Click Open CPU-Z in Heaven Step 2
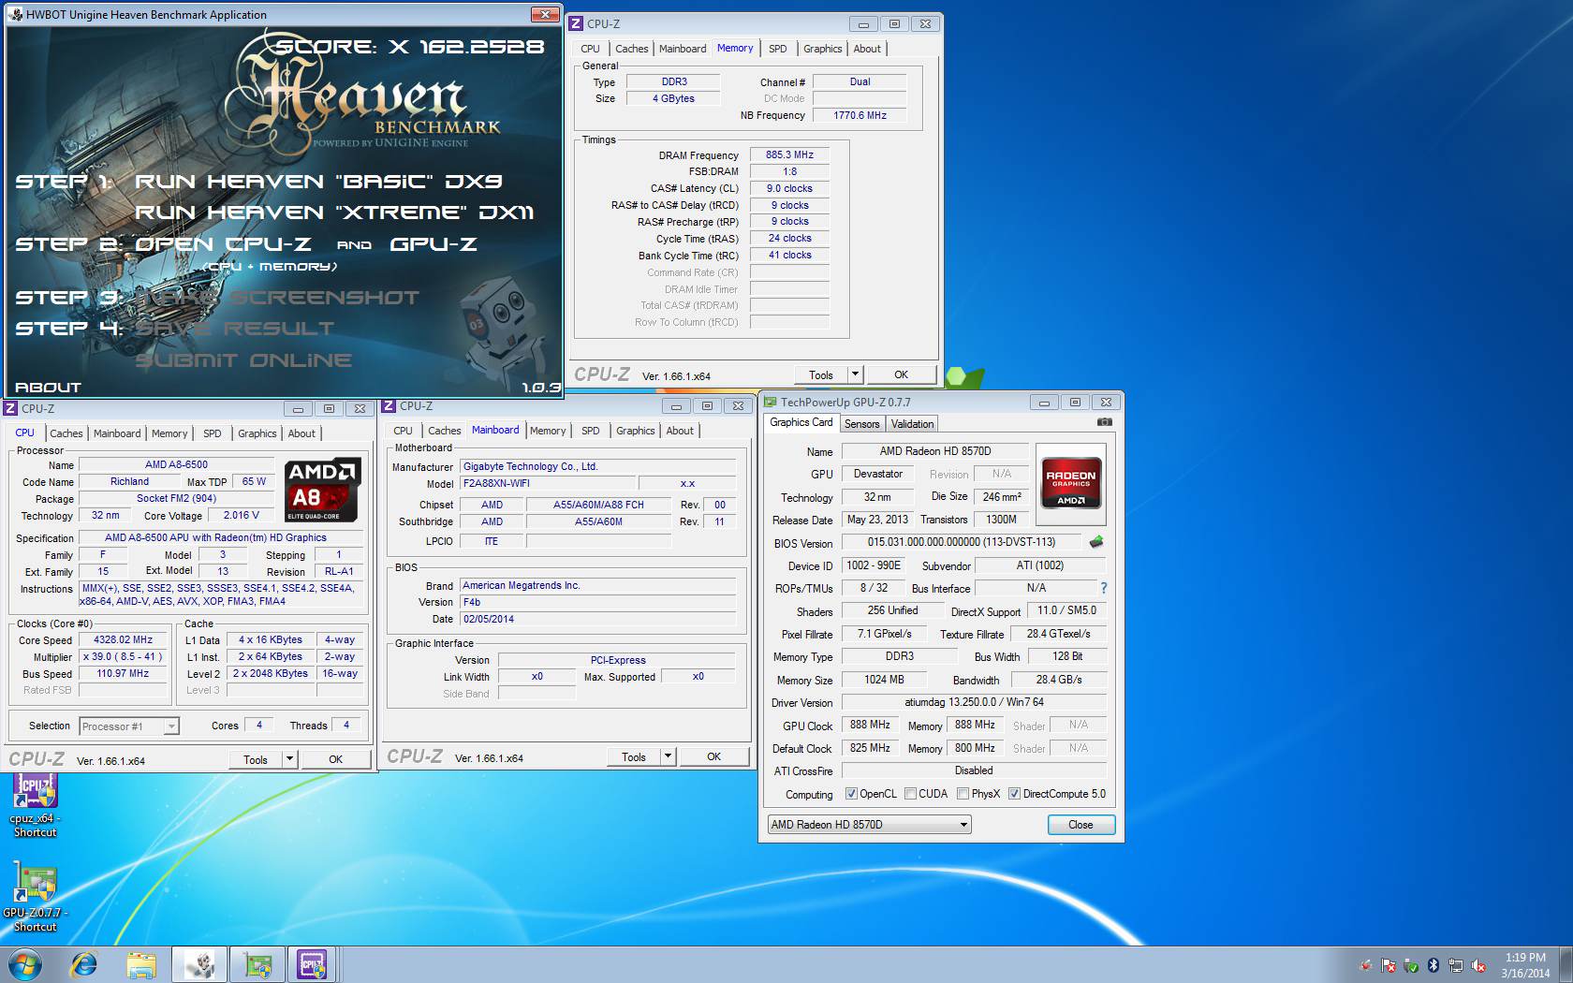This screenshot has width=1573, height=983. pos(223,244)
